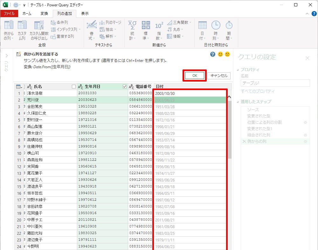Send a frown with the sad face icon
318x250 pixels.
(227, 55)
